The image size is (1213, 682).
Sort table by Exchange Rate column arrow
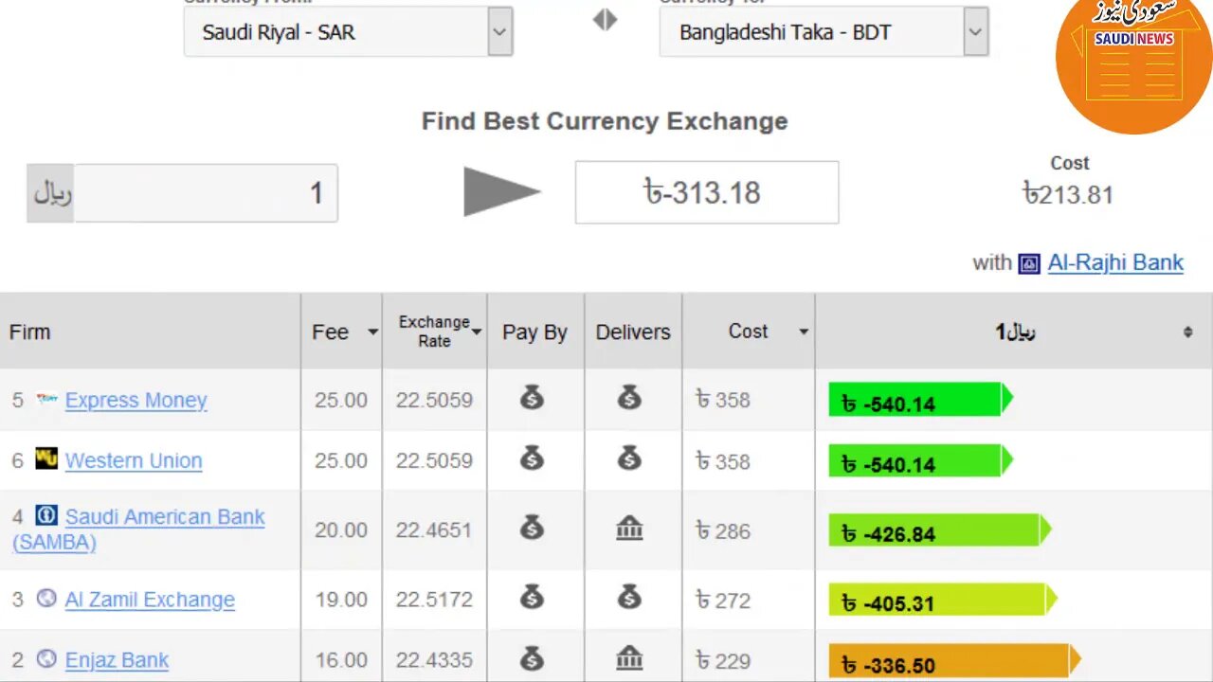tap(477, 332)
